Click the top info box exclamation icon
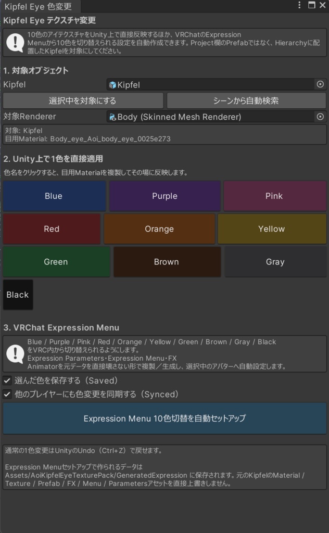 (15, 43)
